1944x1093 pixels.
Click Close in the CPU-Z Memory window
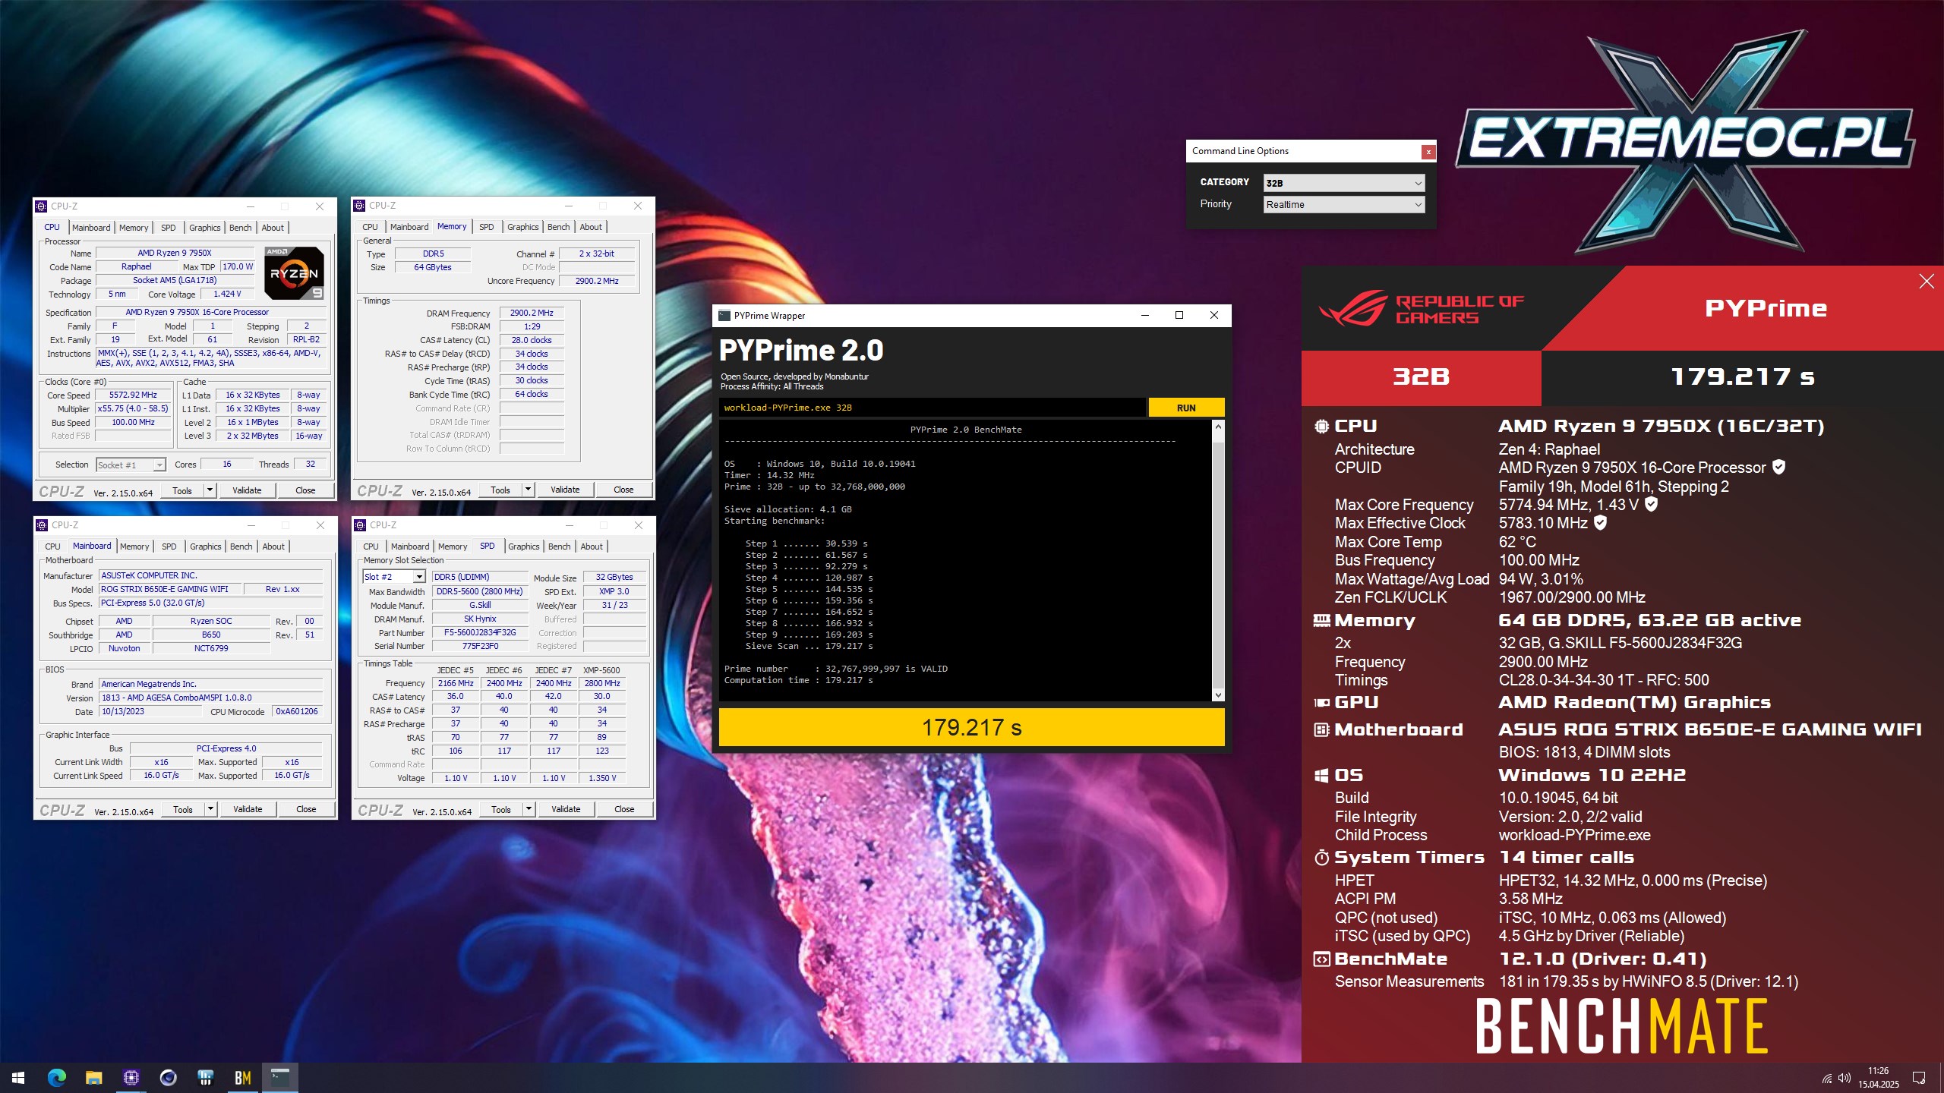(x=623, y=490)
